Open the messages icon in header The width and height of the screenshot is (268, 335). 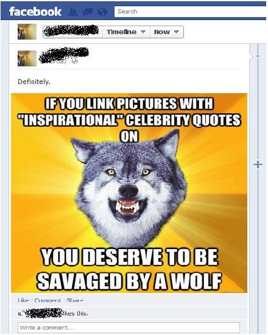[88, 12]
